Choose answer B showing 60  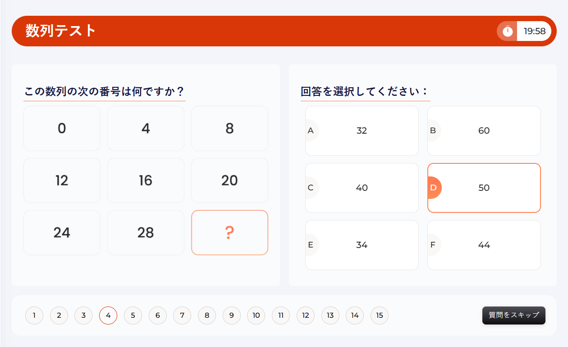(484, 131)
